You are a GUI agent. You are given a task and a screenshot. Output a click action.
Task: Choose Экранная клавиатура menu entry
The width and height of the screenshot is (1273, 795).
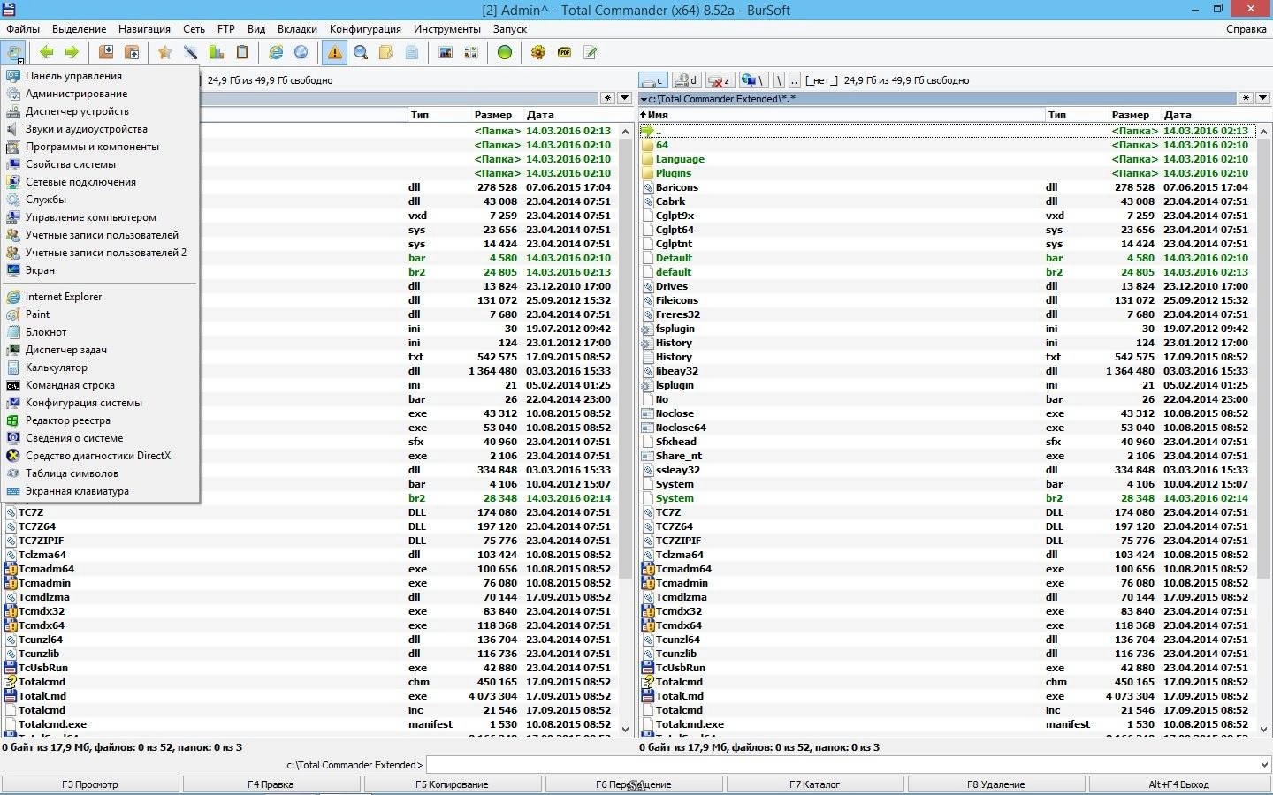click(102, 491)
